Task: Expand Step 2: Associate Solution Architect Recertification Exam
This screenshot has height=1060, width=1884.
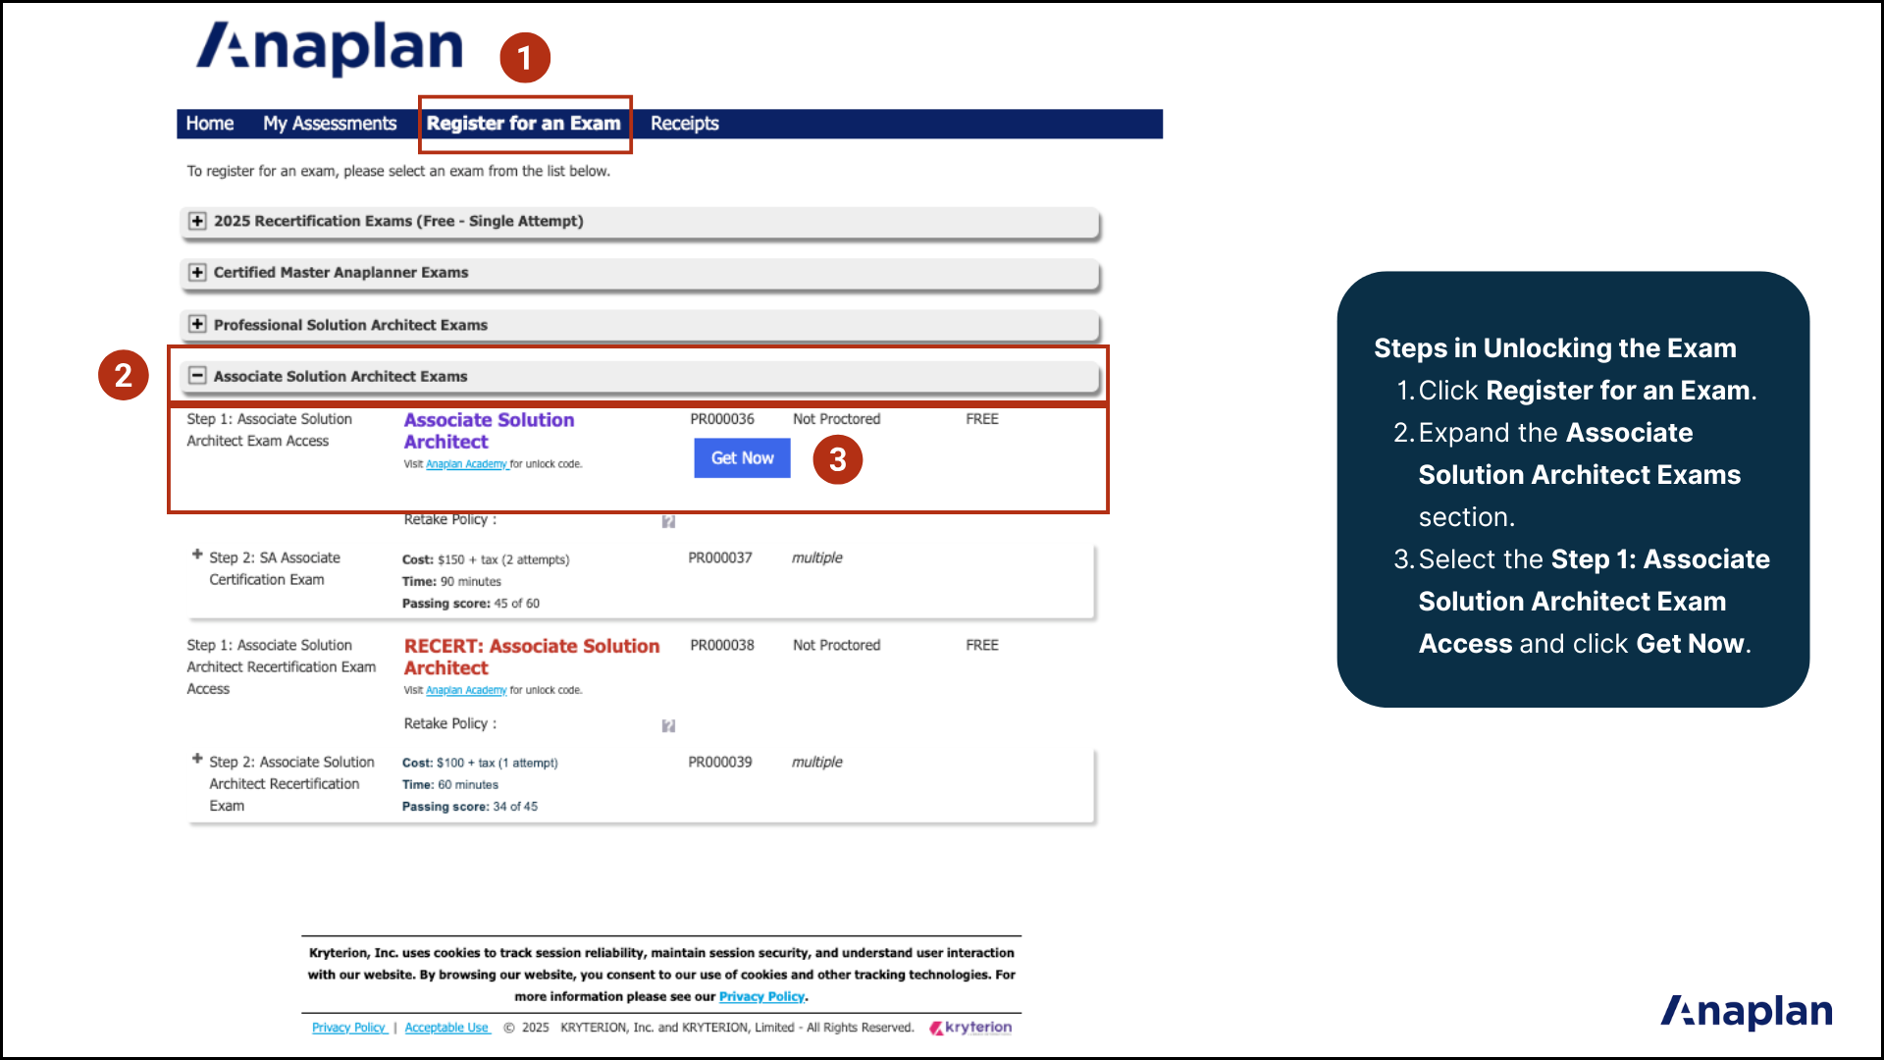Action: [x=197, y=759]
